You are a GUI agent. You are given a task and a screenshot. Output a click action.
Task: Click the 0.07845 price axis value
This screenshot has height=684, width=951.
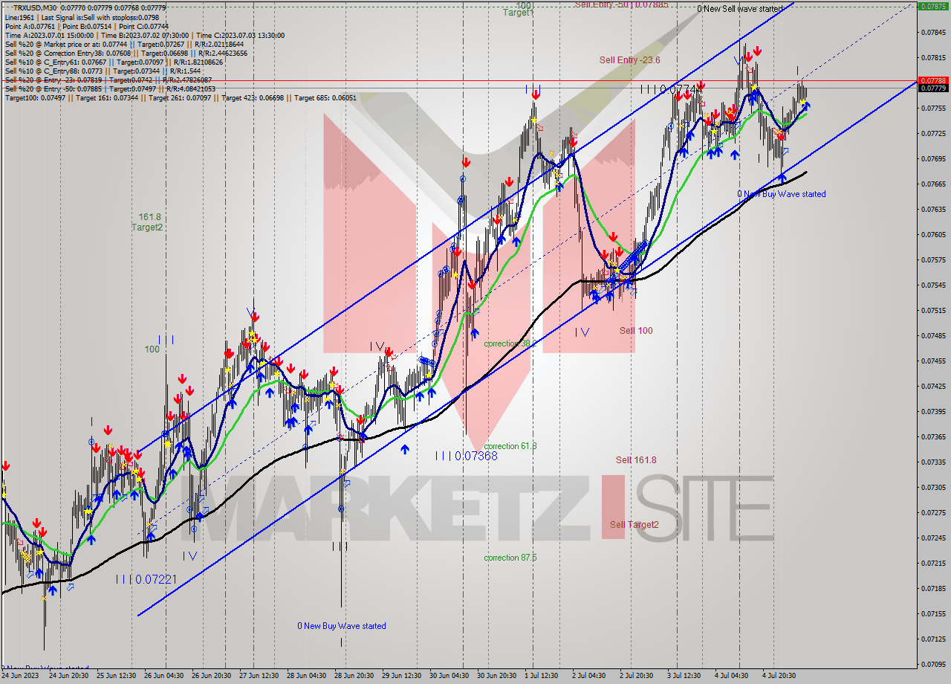coord(932,32)
